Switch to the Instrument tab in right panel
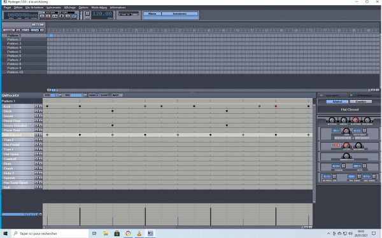This screenshot has width=382, height=238. [332, 95]
